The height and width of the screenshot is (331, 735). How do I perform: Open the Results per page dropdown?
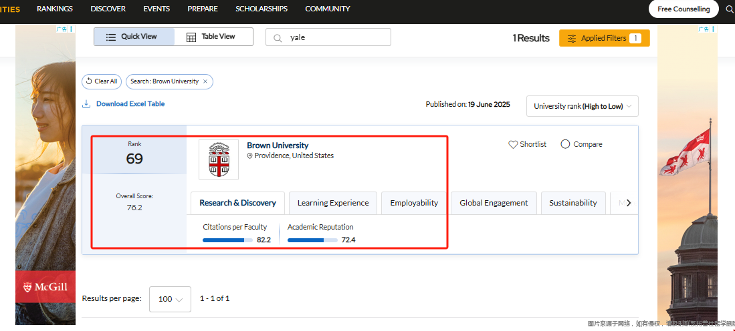(x=170, y=299)
